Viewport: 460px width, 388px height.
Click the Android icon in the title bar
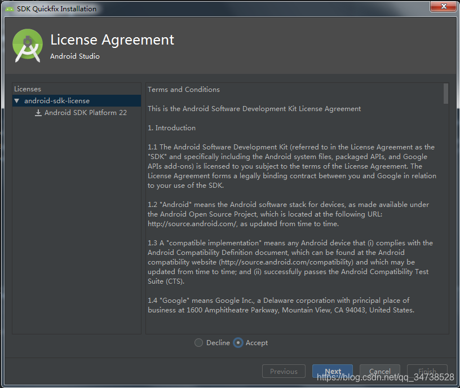point(10,9)
